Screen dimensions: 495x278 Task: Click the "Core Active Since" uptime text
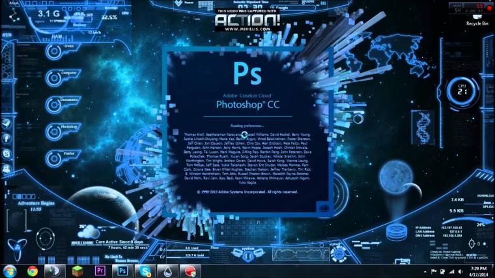(x=119, y=242)
